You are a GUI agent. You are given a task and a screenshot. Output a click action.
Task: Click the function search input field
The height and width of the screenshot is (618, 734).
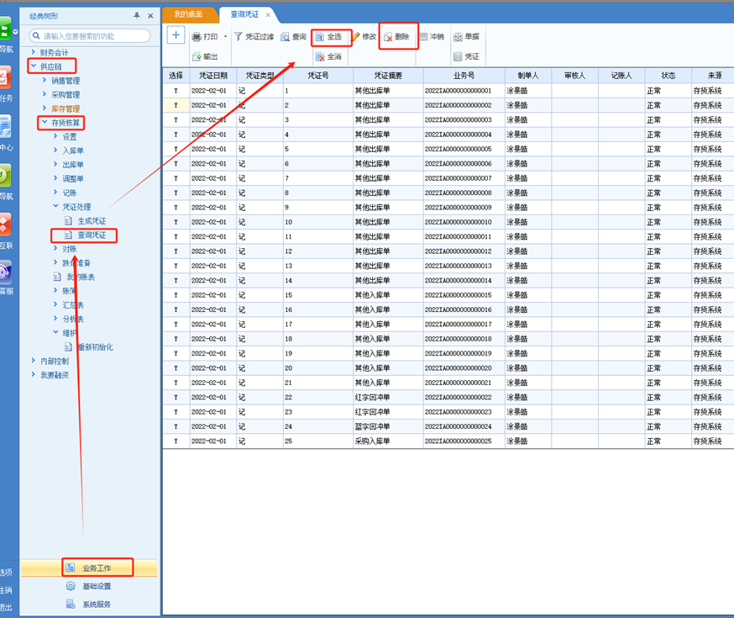coord(90,36)
